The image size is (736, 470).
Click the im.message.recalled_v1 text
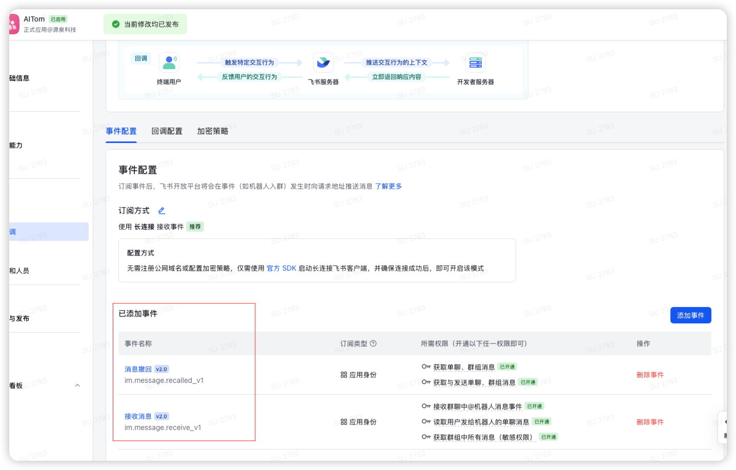[x=164, y=380]
